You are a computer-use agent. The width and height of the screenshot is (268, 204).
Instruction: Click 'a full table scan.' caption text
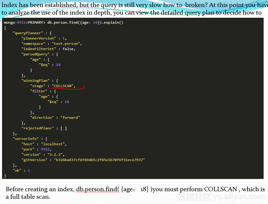point(28,197)
